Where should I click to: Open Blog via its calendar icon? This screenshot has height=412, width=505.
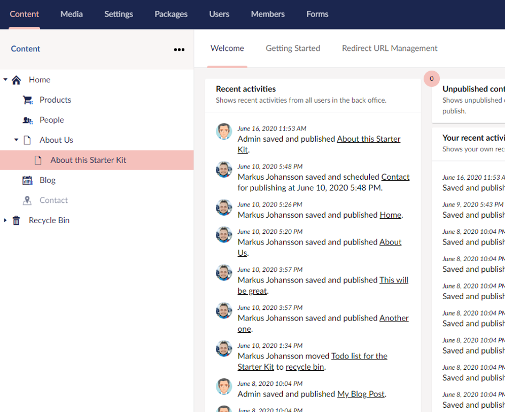click(x=27, y=180)
